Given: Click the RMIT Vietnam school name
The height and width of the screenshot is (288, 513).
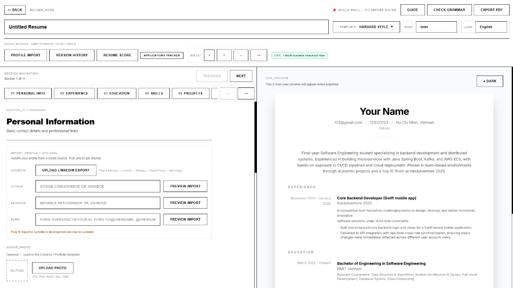Looking at the screenshot, I should click(349, 269).
